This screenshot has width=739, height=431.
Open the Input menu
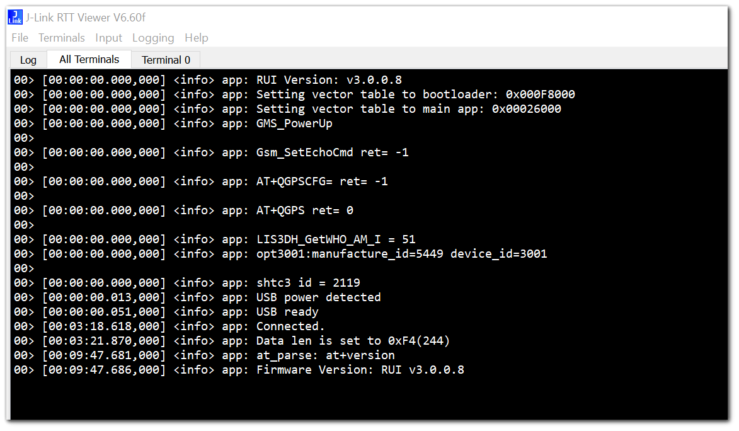coord(108,38)
